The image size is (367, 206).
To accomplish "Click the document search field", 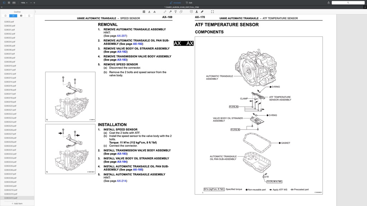I will tap(348, 3).
